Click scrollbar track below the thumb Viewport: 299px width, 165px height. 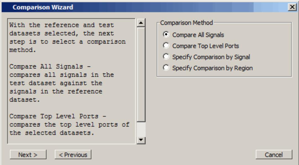point(141,129)
